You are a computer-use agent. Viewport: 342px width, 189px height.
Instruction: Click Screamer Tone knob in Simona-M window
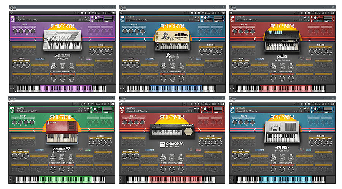(201, 143)
